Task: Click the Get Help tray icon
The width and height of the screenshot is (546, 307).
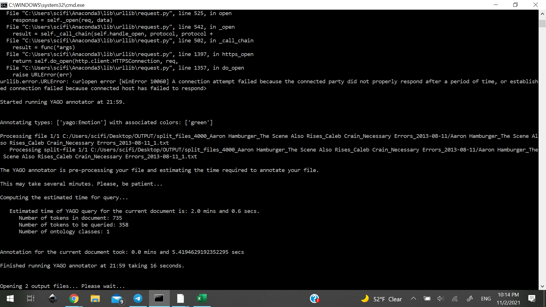Action: pos(315,298)
